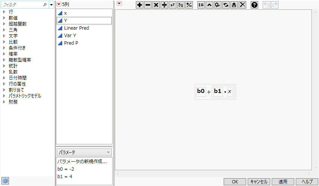The height and width of the screenshot is (186, 319).
Task: Click the blue icon of Var Y
Action: click(60, 36)
